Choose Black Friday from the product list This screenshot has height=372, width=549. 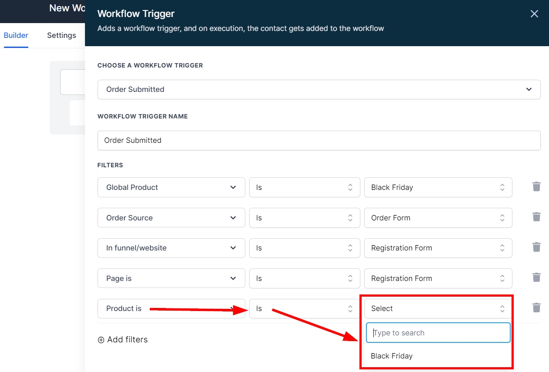[392, 356]
